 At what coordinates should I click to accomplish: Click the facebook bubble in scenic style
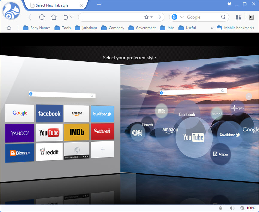[187, 114]
